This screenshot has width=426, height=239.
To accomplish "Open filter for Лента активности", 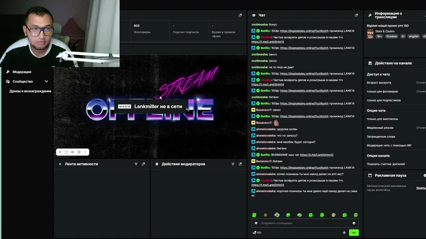I will (136, 164).
